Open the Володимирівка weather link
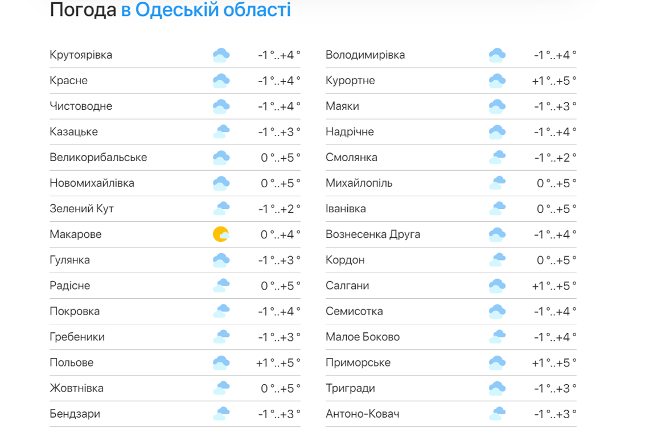The image size is (649, 437). tap(365, 55)
